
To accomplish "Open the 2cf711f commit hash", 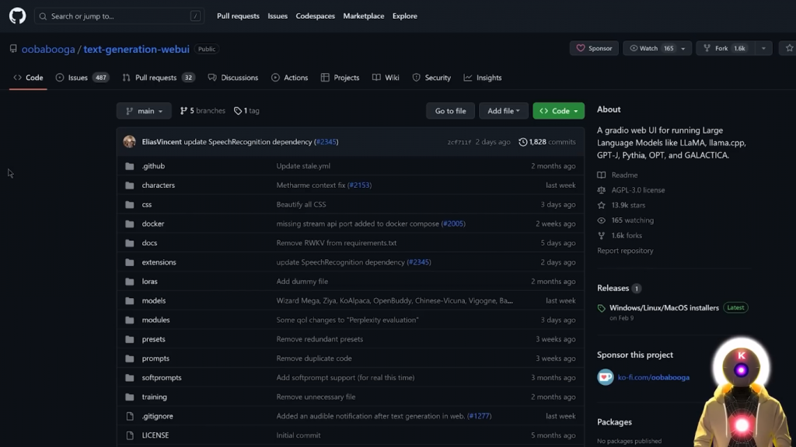I will tap(459, 143).
